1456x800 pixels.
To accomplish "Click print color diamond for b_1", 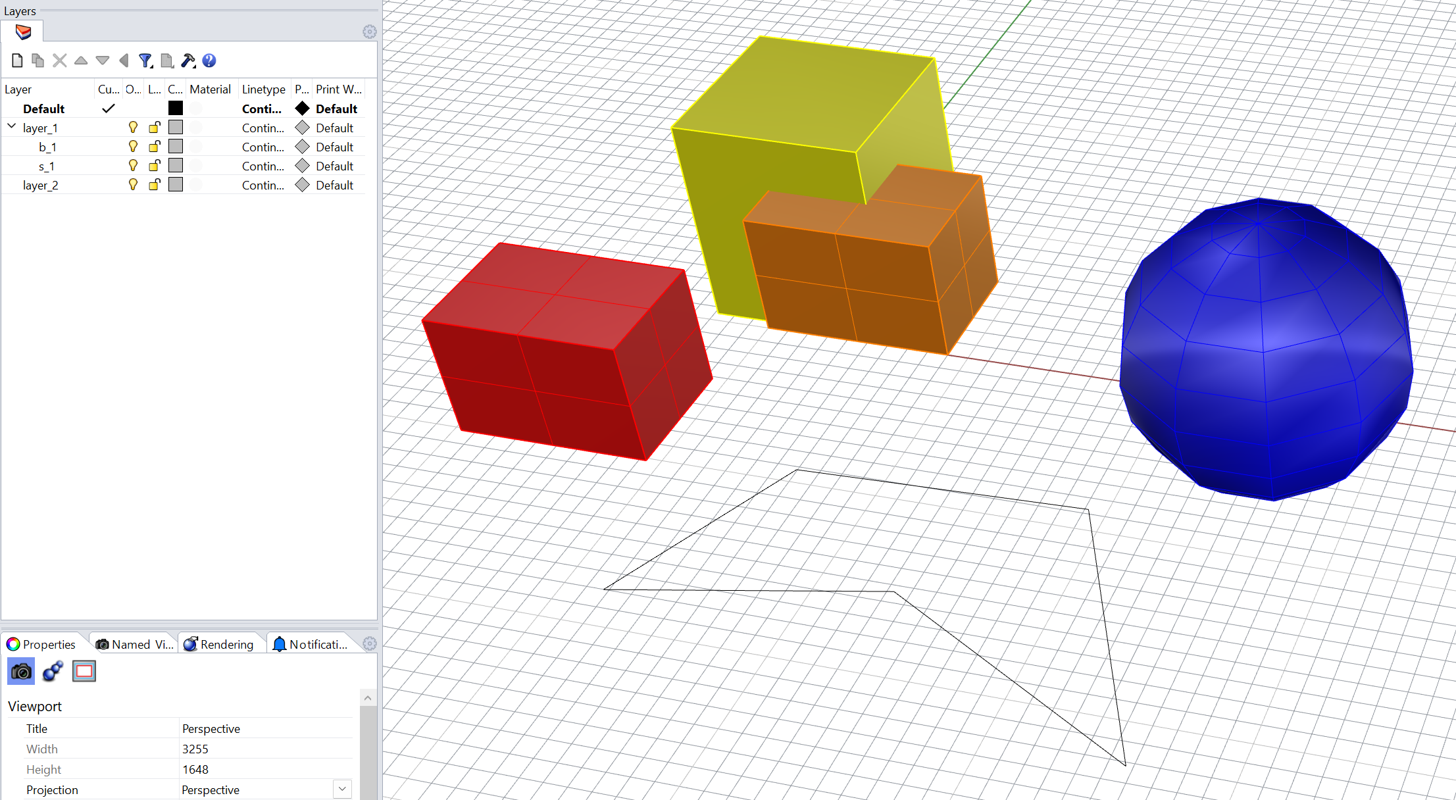I will click(302, 147).
